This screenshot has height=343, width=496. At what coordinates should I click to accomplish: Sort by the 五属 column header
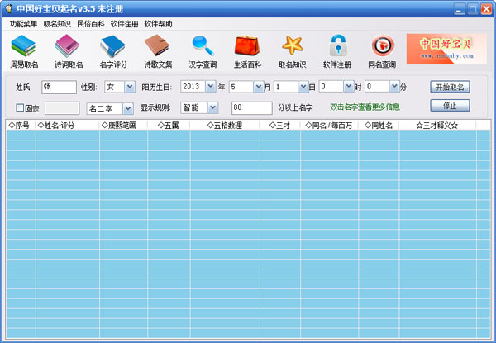pyautogui.click(x=169, y=126)
